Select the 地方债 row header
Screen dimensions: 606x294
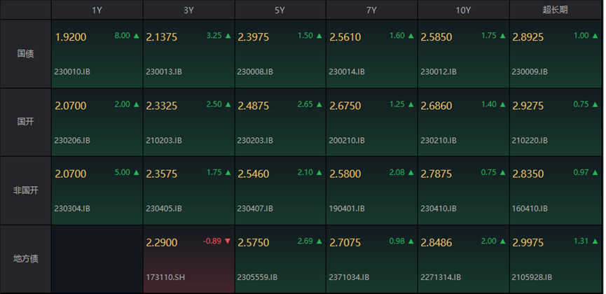tap(26, 258)
